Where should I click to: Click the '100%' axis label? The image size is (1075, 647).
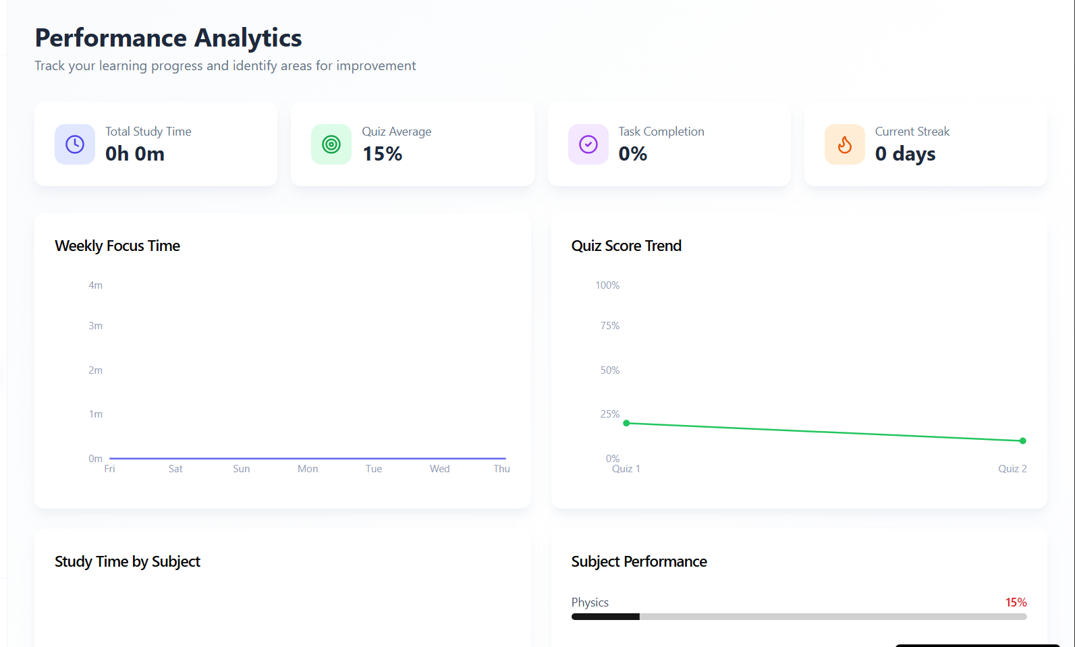coord(607,285)
